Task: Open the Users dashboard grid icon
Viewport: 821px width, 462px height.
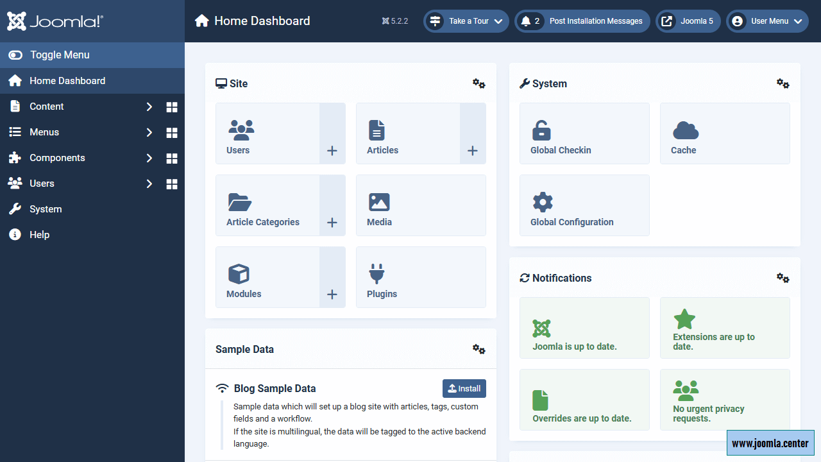Action: [x=172, y=184]
